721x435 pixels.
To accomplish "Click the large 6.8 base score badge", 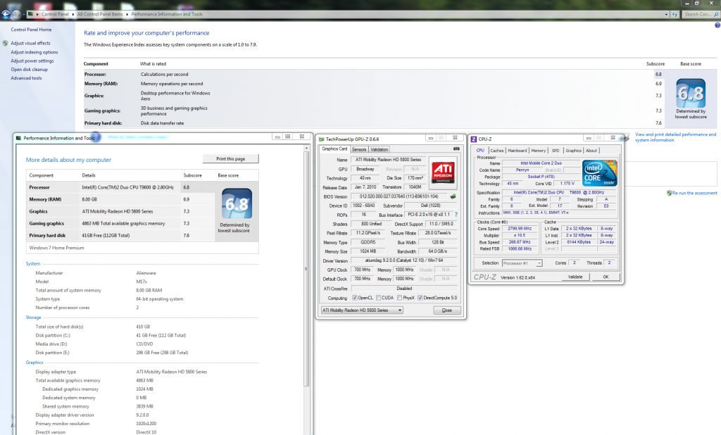I will (691, 94).
